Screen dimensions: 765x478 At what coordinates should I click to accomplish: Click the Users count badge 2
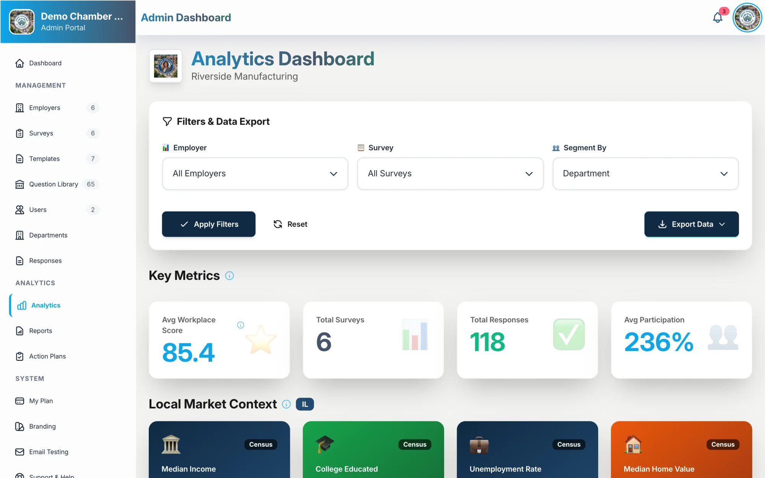click(x=93, y=210)
